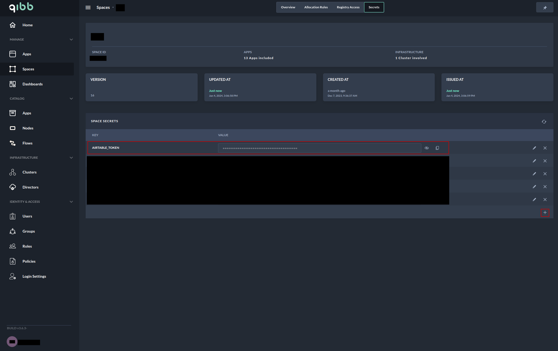Delete the AIRTABLE_TOKEN secret using the X icon
The width and height of the screenshot is (558, 351).
[x=545, y=148]
